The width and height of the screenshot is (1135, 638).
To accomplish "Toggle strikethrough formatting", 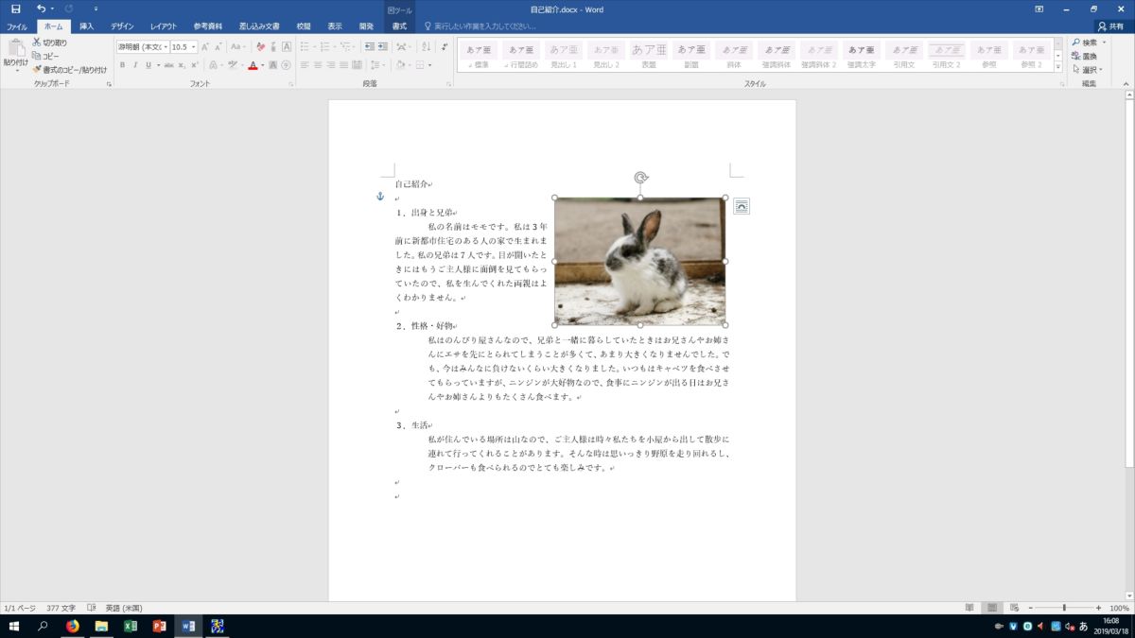I will coord(168,65).
